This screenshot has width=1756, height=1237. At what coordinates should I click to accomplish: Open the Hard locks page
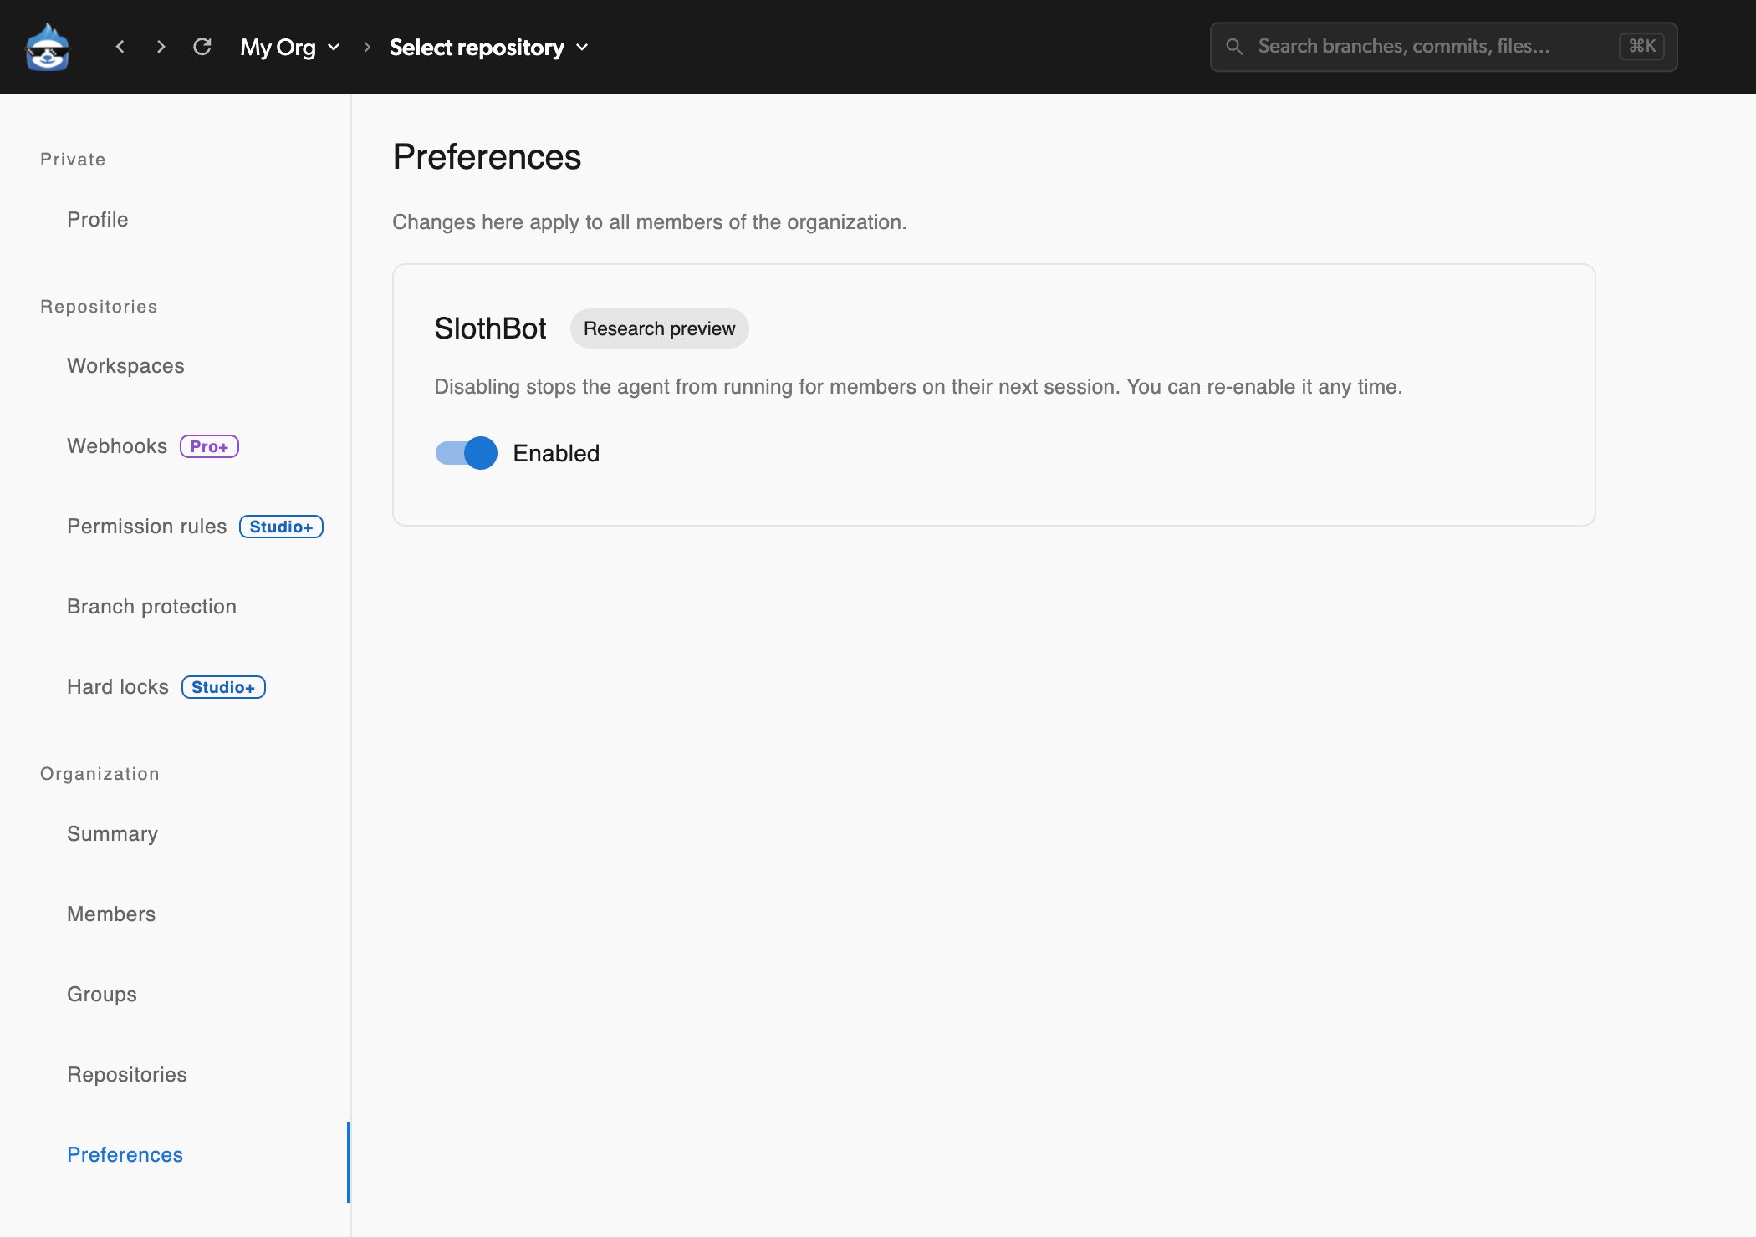pos(118,686)
